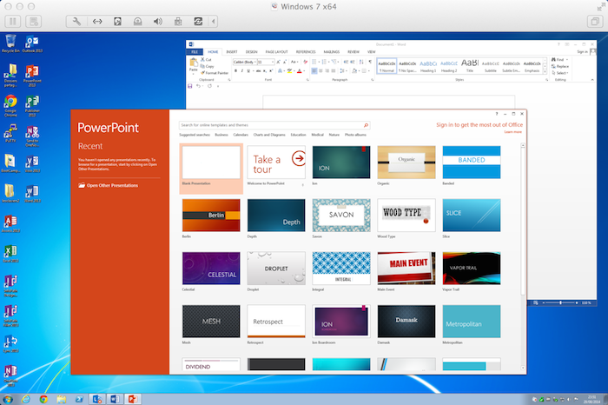Image resolution: width=608 pixels, height=405 pixels.
Task: Click Save icon in Word quick access toolbar
Action: tap(189, 86)
